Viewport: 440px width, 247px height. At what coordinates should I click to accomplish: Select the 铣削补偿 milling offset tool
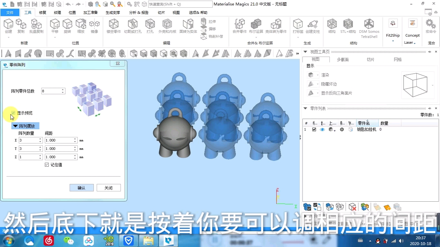click(x=212, y=36)
